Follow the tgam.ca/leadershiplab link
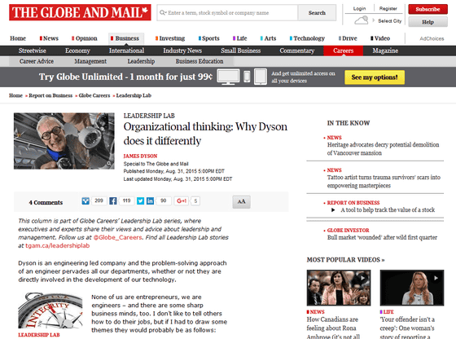The height and width of the screenshot is (339, 456). 58,245
